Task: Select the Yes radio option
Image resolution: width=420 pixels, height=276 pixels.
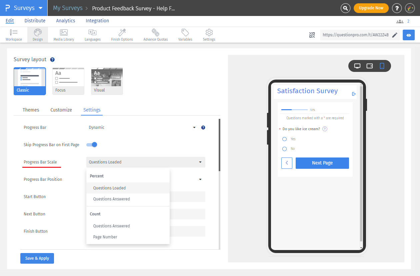Action: [x=285, y=139]
